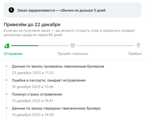Image resolution: width=146 pixels, height=120 pixels.
Task: Open the Покинул страну отправления event
Action: (37, 94)
